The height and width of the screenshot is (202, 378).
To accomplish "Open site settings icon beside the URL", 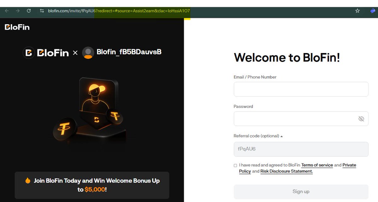I will tap(41, 10).
